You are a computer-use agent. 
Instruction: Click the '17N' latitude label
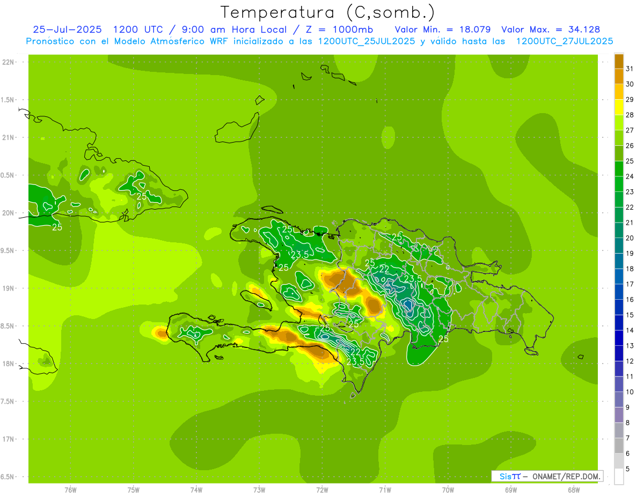tap(9, 439)
